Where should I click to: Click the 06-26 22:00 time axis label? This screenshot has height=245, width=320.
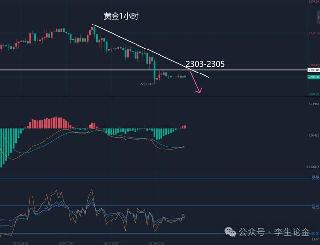coord(156,244)
